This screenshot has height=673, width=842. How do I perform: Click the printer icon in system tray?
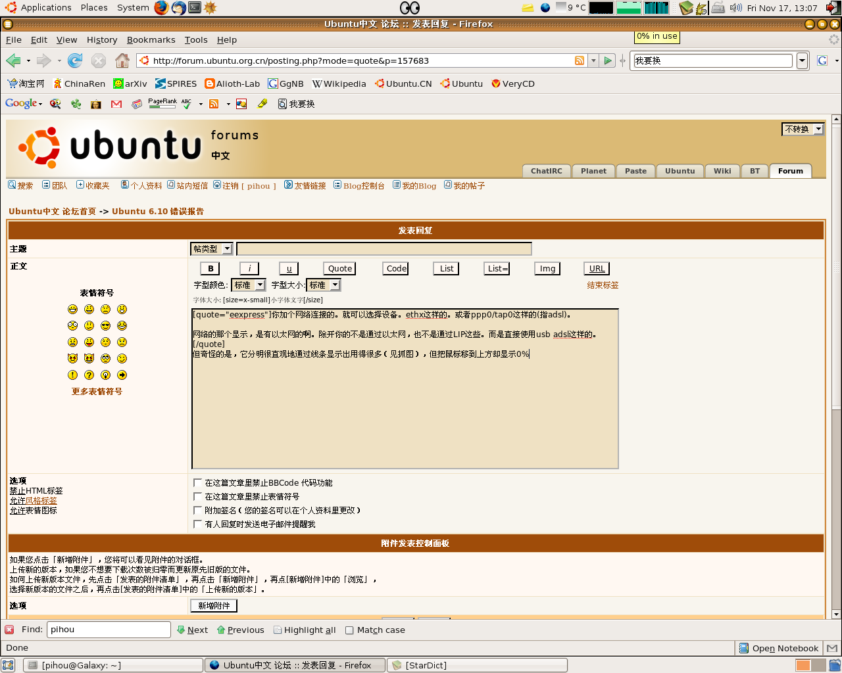[x=718, y=8]
